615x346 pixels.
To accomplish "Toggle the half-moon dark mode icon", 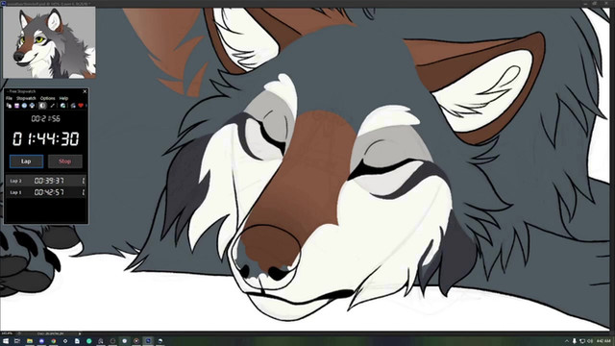I will pyautogui.click(x=42, y=106).
